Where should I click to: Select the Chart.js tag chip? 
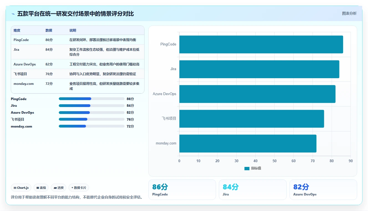21,188
